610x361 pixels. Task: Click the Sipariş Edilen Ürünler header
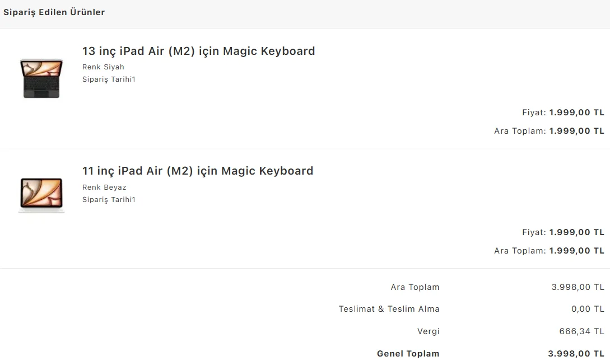54,12
